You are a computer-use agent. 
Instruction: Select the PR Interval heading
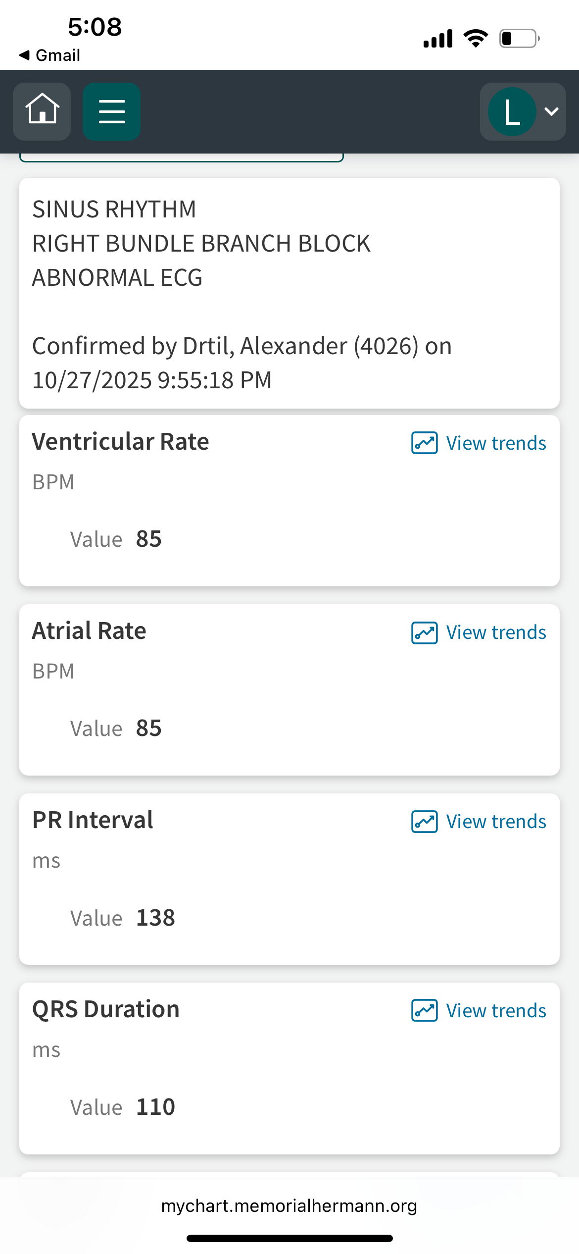coord(93,820)
